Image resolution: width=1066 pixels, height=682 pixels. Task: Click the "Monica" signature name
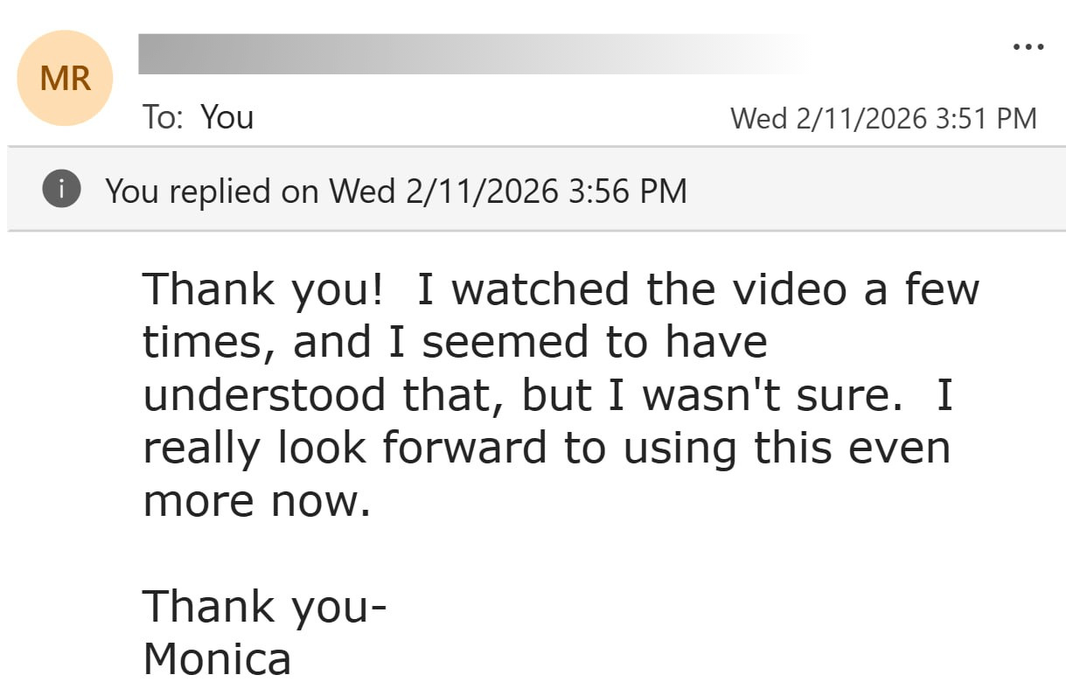pyautogui.click(x=217, y=658)
